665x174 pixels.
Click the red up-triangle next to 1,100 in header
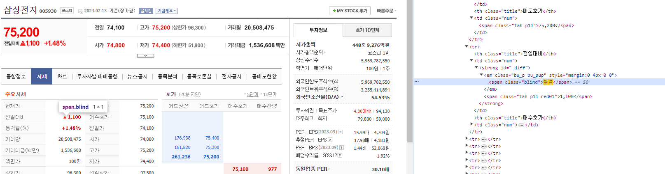pyautogui.click(x=23, y=43)
